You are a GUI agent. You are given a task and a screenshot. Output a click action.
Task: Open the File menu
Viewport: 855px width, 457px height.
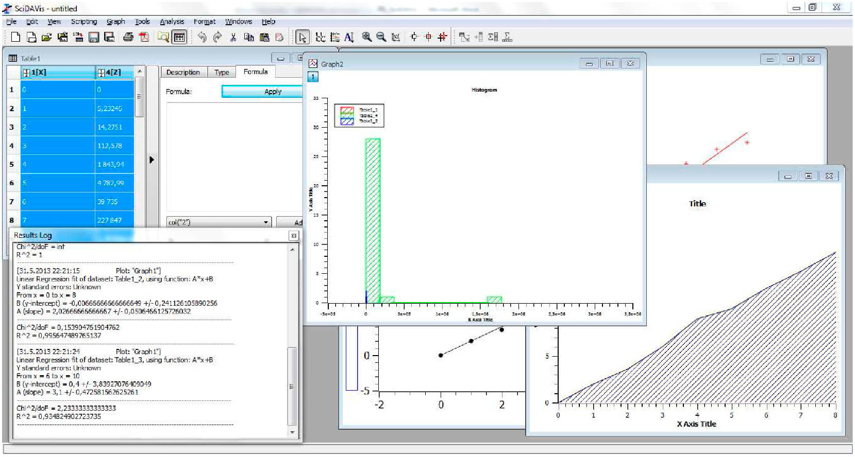coord(11,22)
